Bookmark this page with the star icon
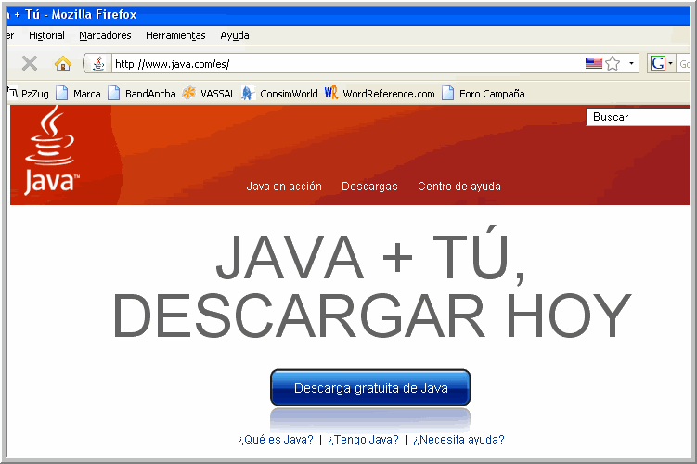Image resolution: width=697 pixels, height=464 pixels. point(613,63)
